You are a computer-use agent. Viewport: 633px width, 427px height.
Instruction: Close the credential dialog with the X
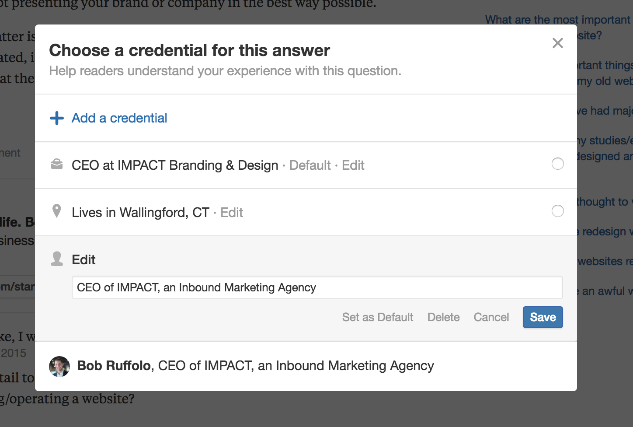tap(557, 43)
